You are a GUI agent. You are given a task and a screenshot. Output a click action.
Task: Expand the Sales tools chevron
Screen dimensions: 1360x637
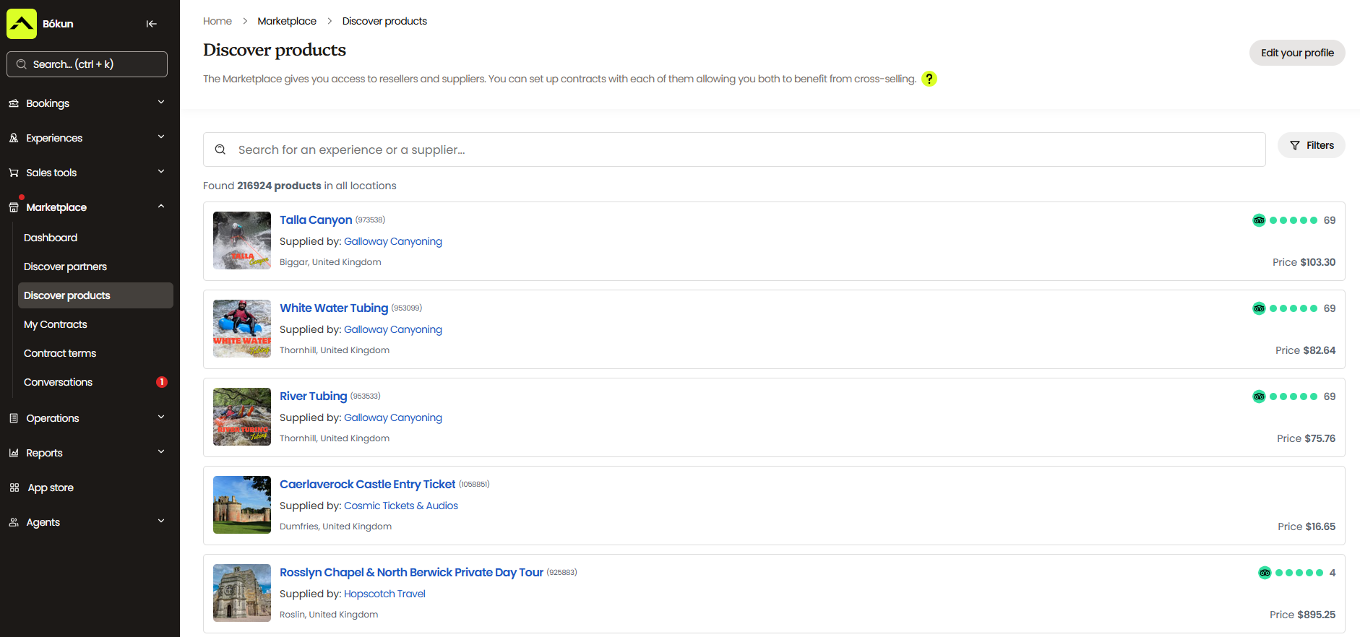coord(161,172)
